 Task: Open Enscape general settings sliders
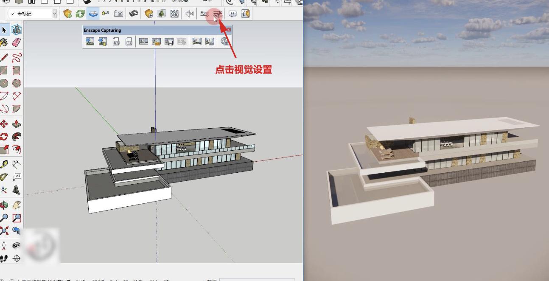204,14
